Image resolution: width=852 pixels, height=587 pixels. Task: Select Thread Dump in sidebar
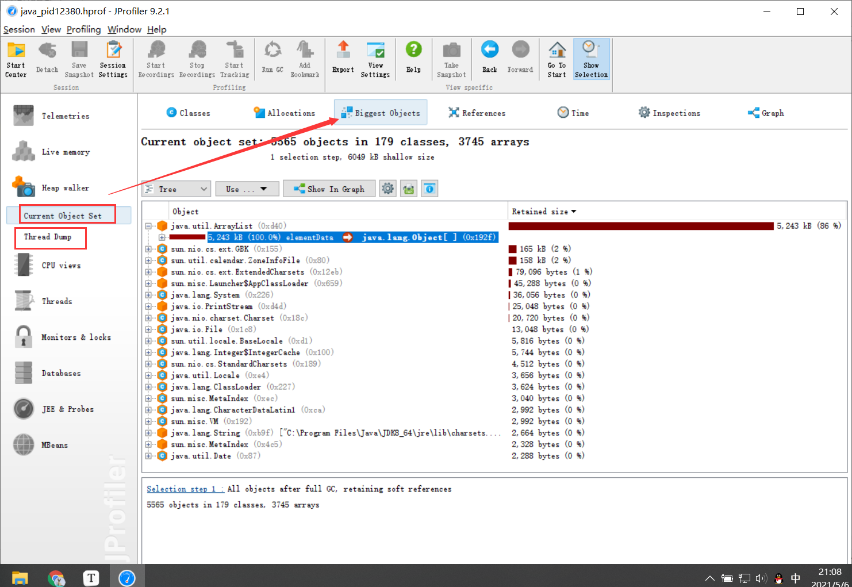[x=48, y=237]
